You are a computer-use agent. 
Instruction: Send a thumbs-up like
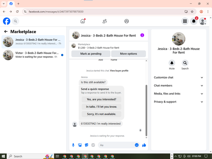[x=144, y=145]
